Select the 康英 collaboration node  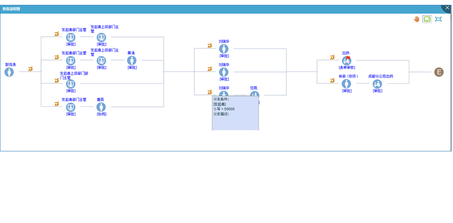click(x=101, y=107)
